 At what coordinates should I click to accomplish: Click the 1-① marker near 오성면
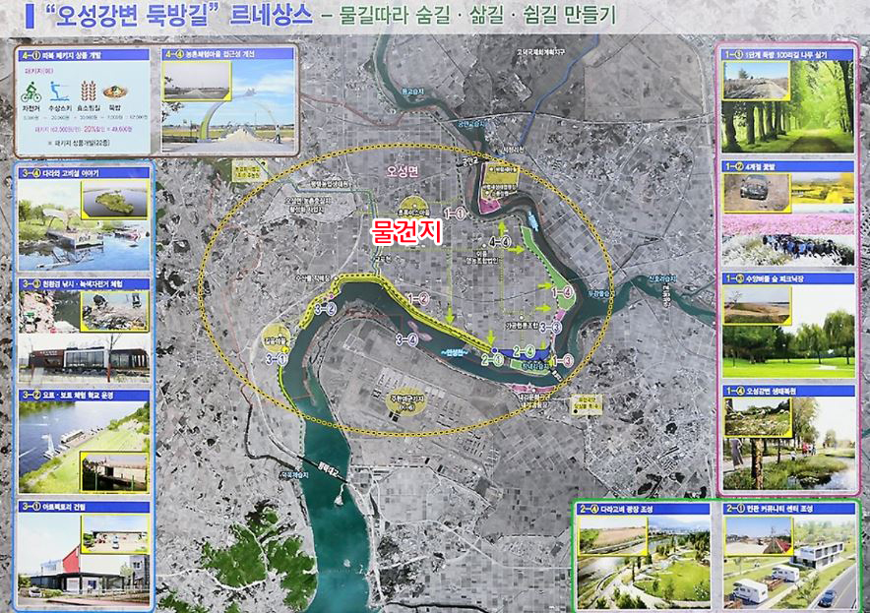[x=455, y=212]
